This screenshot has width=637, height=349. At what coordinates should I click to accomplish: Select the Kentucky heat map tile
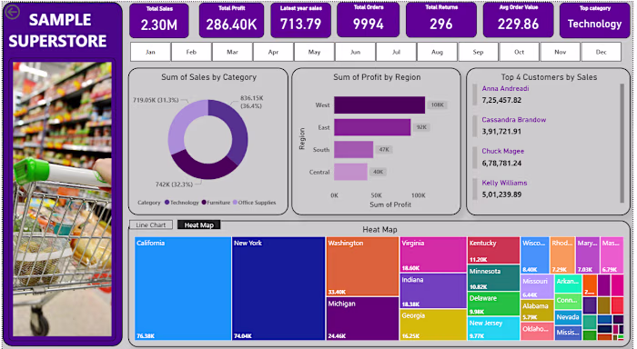coord(493,250)
